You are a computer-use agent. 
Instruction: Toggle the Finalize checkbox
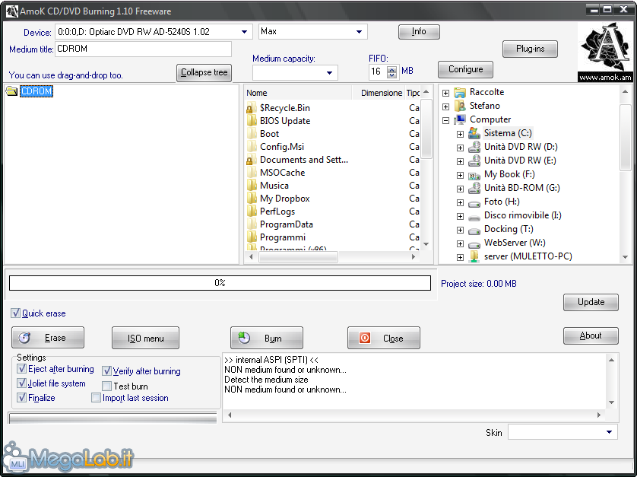click(x=22, y=397)
